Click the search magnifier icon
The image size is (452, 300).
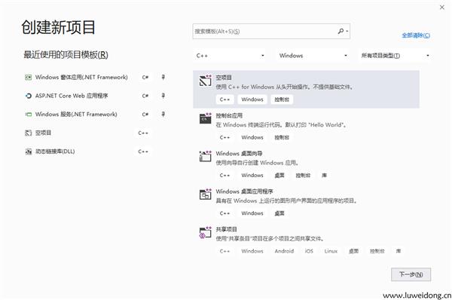tap(341, 31)
